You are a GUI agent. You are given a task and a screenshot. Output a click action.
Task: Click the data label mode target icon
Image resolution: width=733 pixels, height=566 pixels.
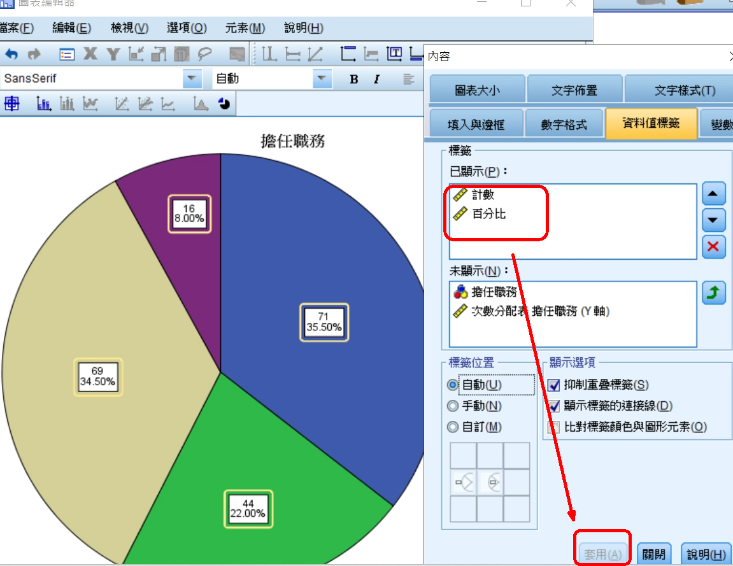(x=12, y=104)
